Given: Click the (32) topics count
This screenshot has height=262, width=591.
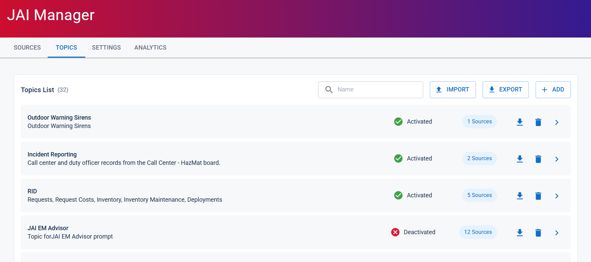Looking at the screenshot, I should pos(63,90).
